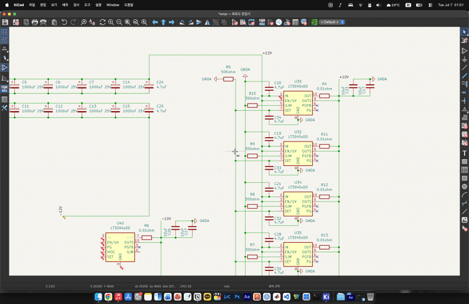Open the KiCad application menu

click(19, 5)
